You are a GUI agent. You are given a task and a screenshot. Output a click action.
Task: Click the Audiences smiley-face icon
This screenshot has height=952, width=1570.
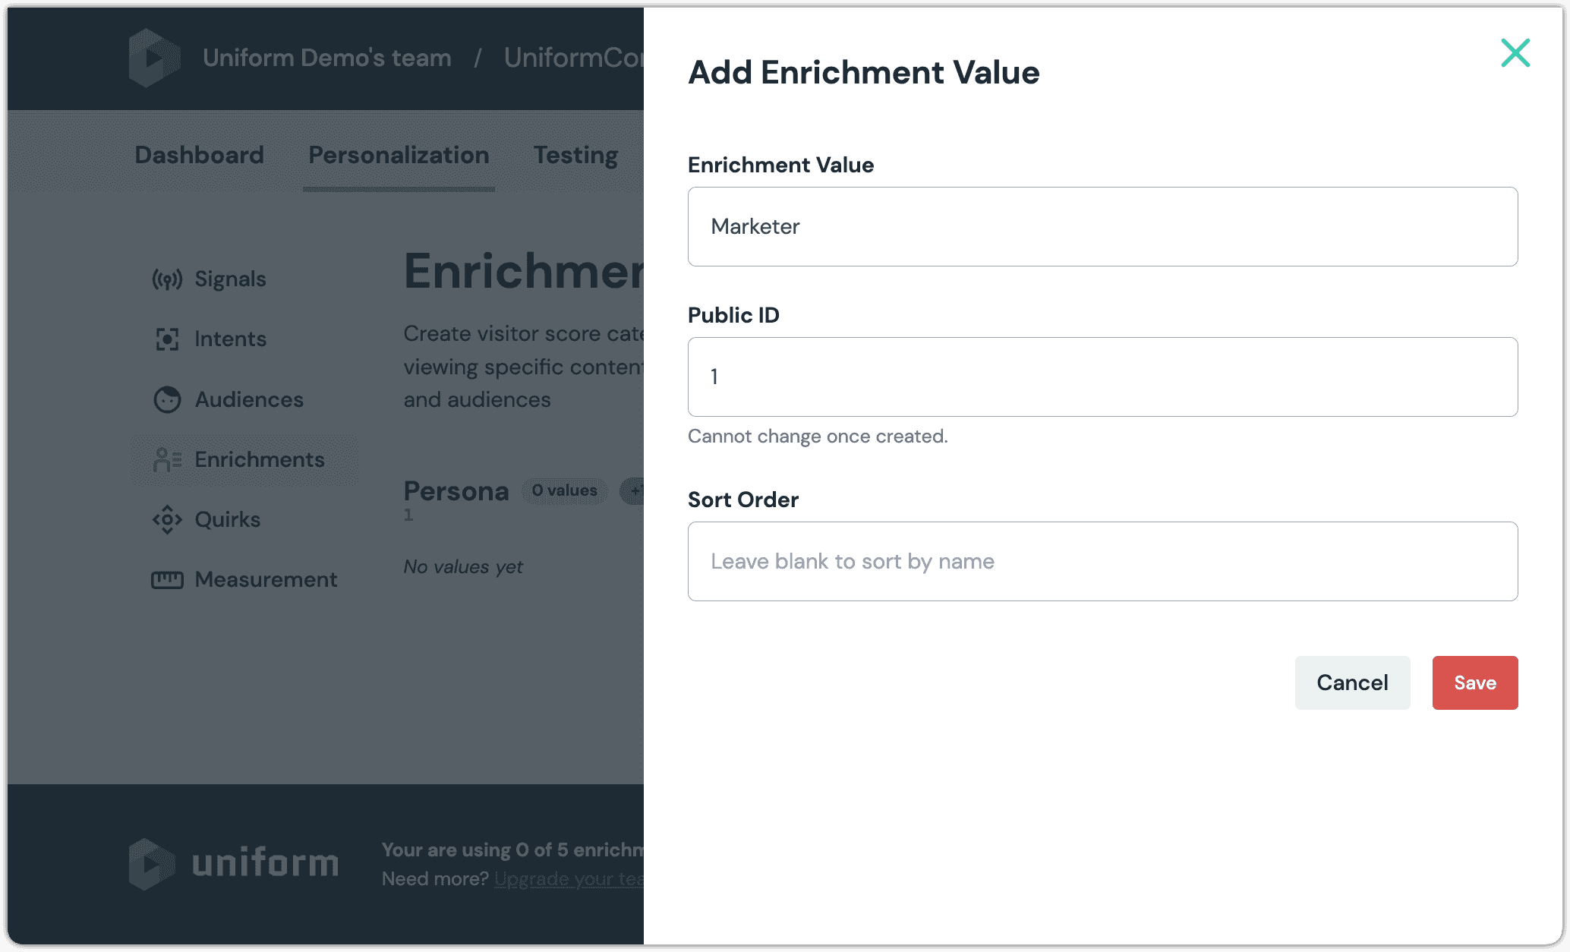coord(168,399)
